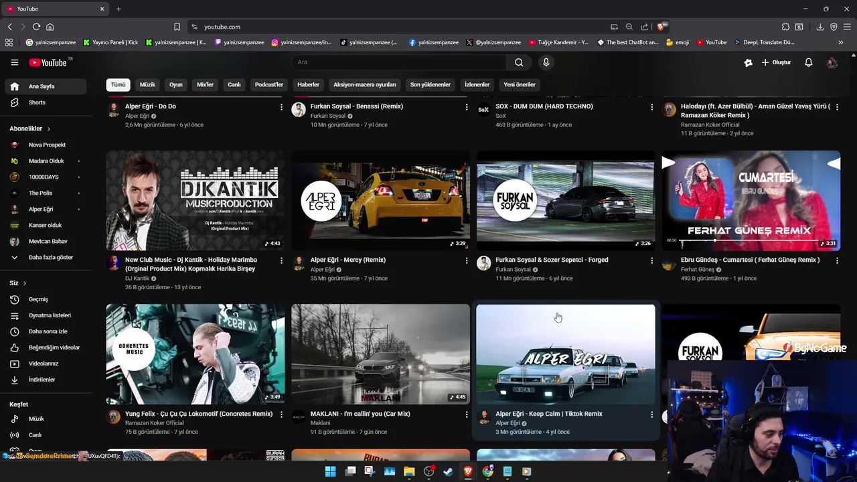857x482 pixels.
Task: Open options for Alper Eğri - Mercy
Action: point(467,260)
